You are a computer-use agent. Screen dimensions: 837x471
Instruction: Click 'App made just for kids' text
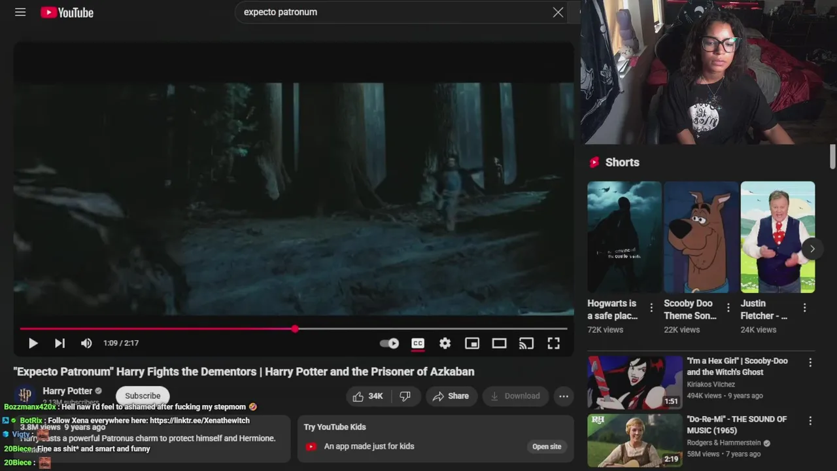369,447
